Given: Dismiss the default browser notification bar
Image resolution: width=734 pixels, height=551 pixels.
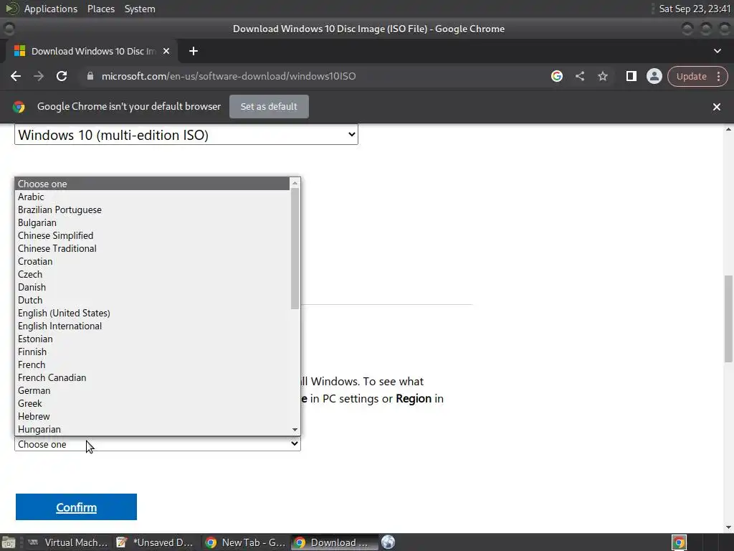Looking at the screenshot, I should click(716, 107).
